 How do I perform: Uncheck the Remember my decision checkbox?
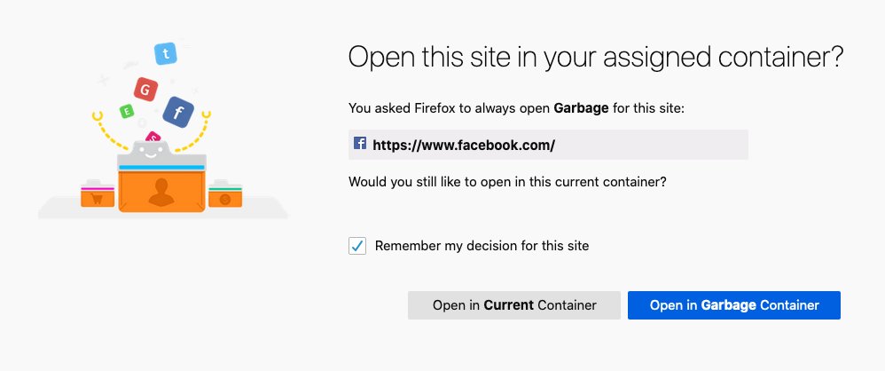[357, 246]
